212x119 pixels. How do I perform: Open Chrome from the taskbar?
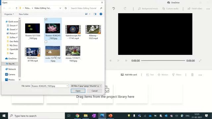(77, 116)
